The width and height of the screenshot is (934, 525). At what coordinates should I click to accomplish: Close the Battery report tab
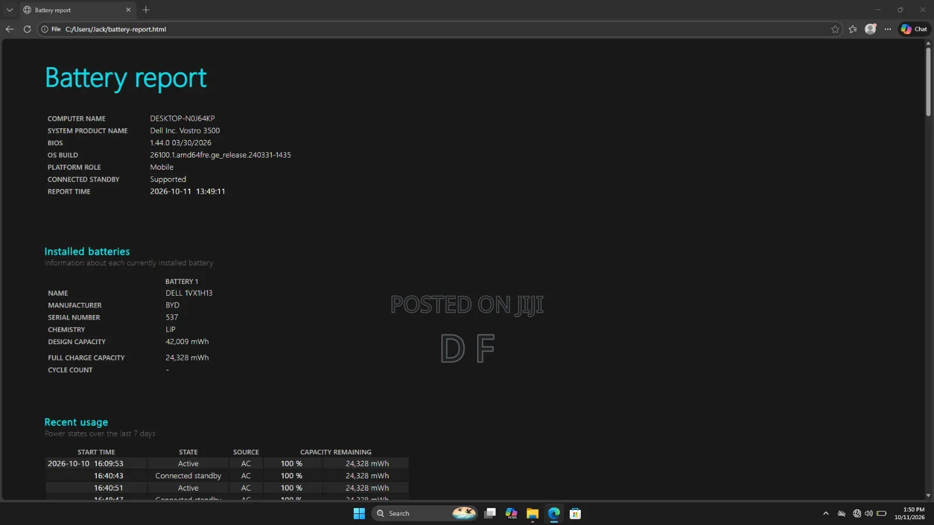128,10
